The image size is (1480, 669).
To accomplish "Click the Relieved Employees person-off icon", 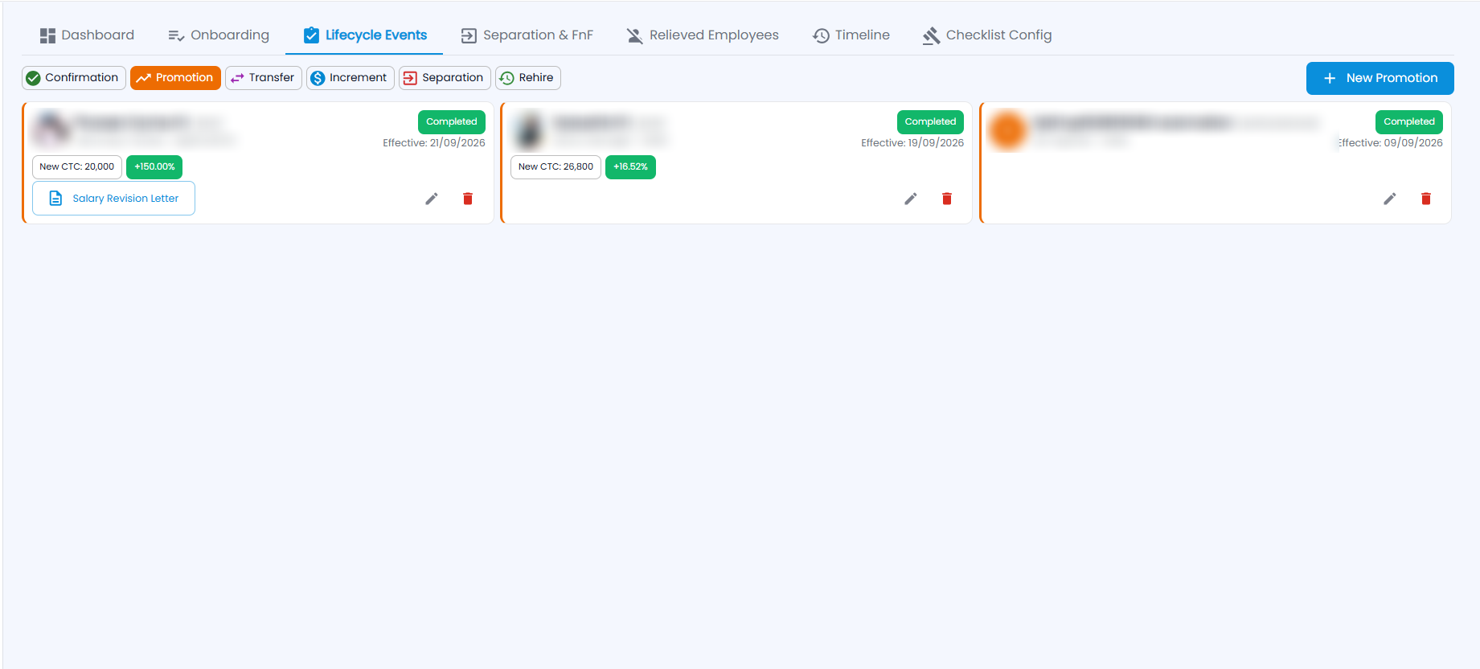I will click(635, 35).
